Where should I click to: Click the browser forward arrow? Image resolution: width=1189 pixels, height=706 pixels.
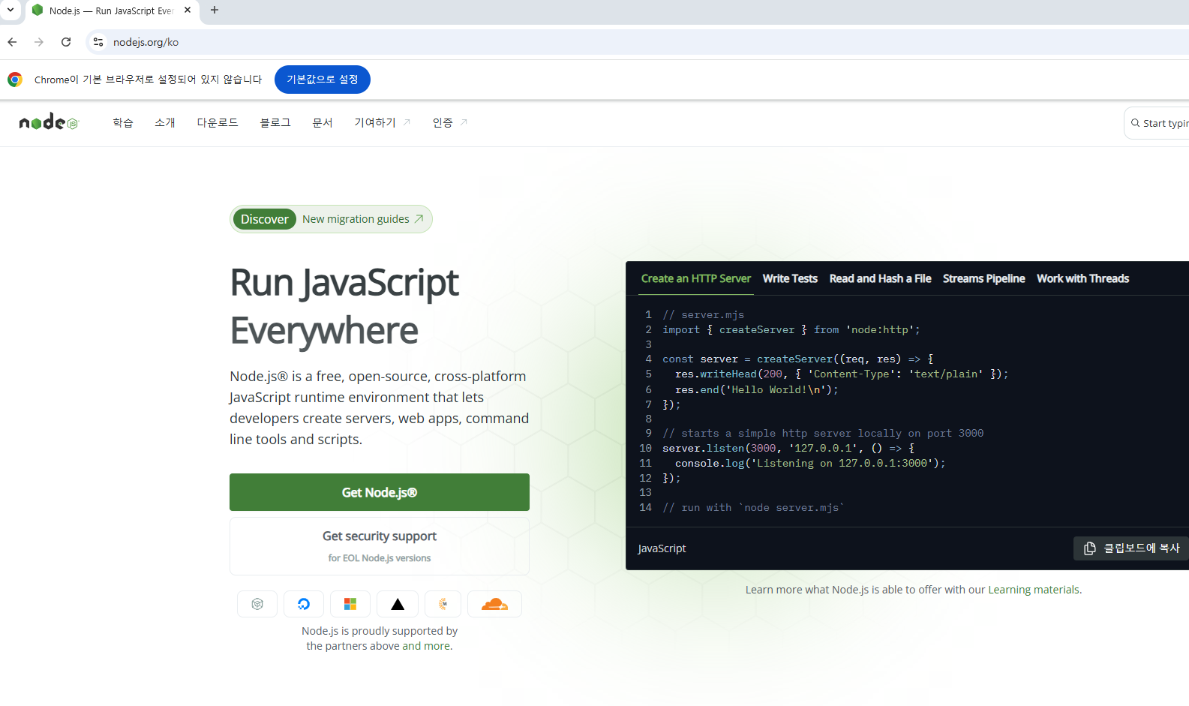[39, 42]
